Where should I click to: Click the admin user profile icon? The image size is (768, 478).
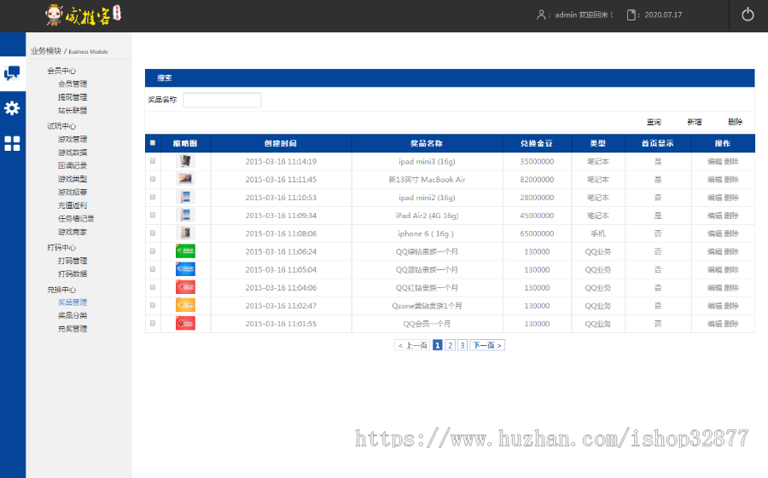[x=541, y=14]
